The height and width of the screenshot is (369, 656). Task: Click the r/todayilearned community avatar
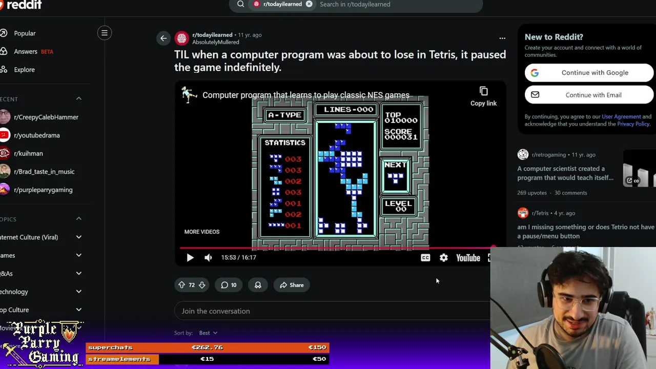click(181, 38)
